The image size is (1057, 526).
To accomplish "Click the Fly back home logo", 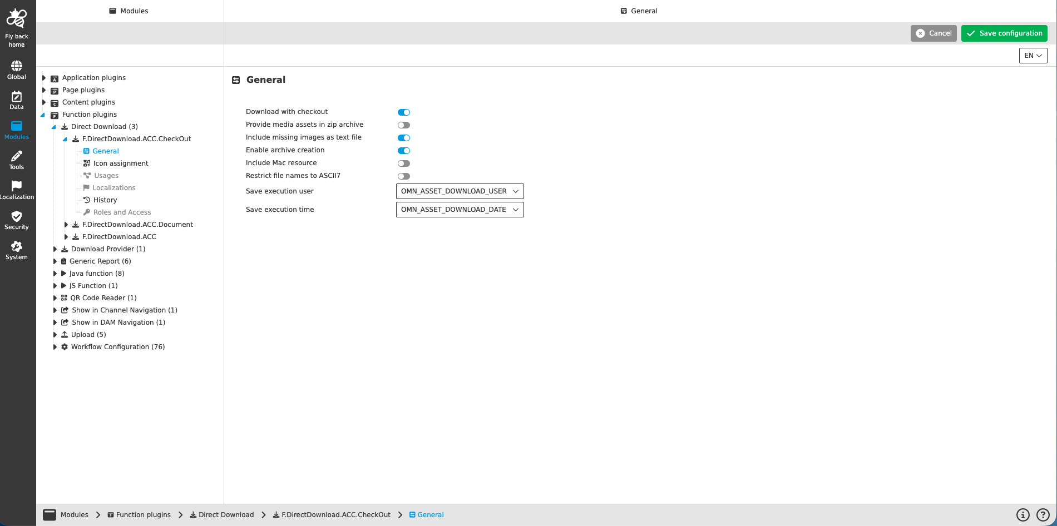I will pos(16,17).
